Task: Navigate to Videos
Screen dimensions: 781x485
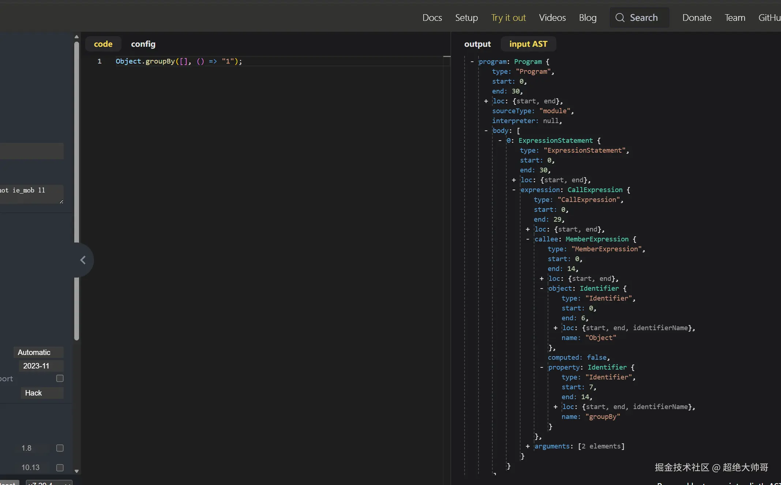Action: click(x=552, y=18)
